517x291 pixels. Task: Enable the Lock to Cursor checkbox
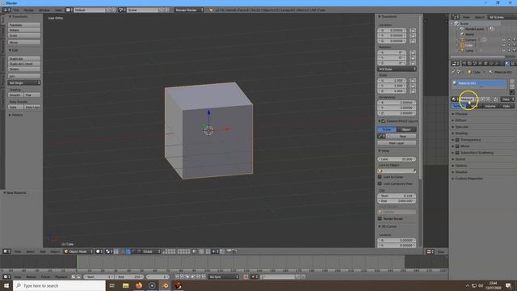pyautogui.click(x=380, y=177)
